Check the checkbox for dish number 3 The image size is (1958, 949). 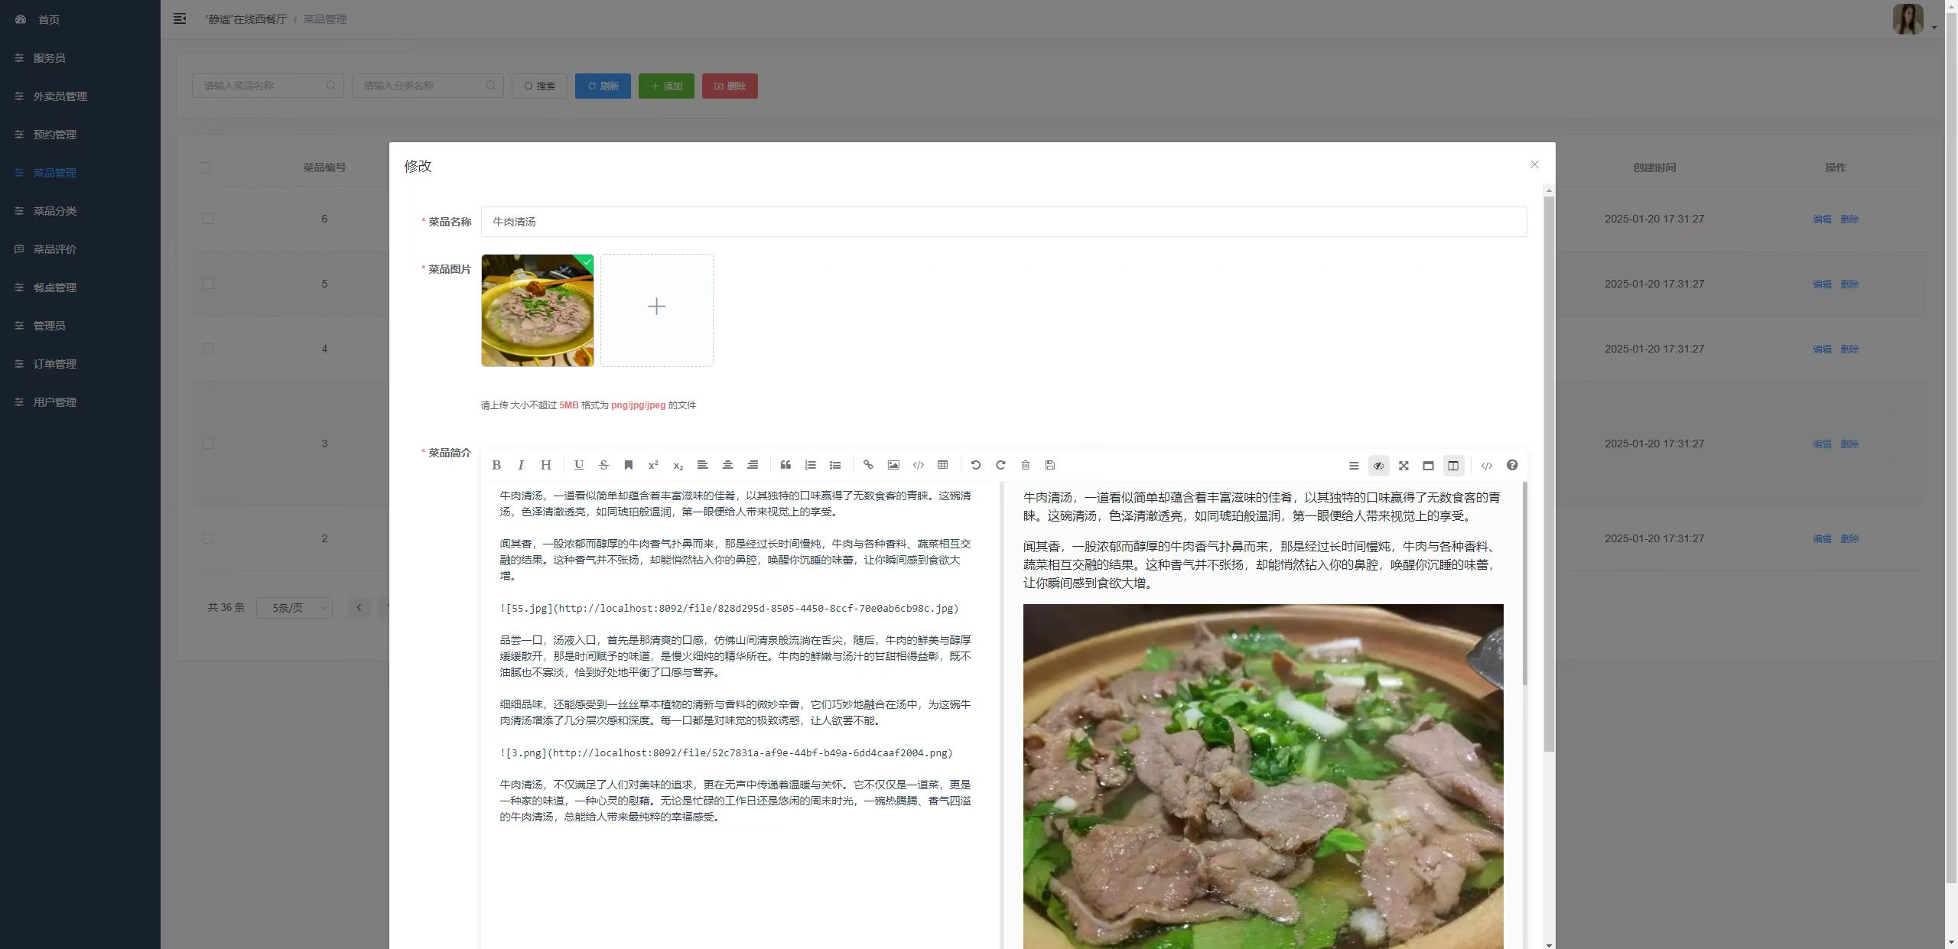208,444
